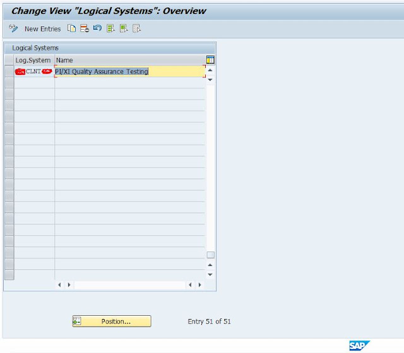Viewport: 404px width, 353px height.
Task: Click the New Entries button
Action: (42, 29)
